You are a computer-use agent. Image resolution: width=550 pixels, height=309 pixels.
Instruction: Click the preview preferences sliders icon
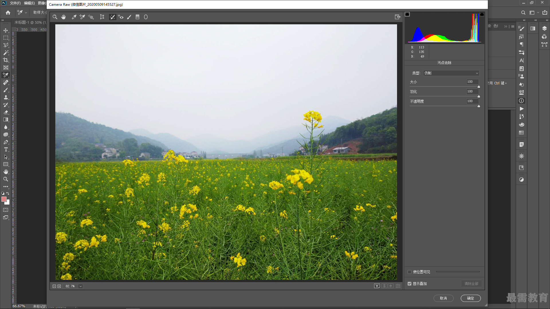398,286
